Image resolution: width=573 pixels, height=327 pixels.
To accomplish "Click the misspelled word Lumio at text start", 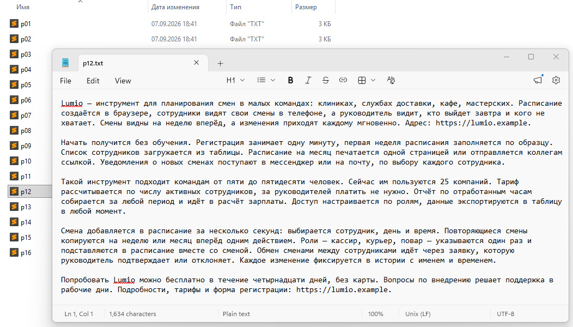I will click(x=72, y=104).
